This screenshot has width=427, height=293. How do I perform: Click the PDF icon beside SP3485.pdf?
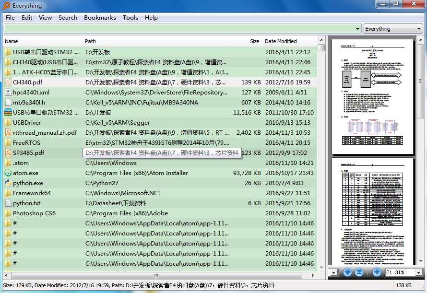coord(8,153)
